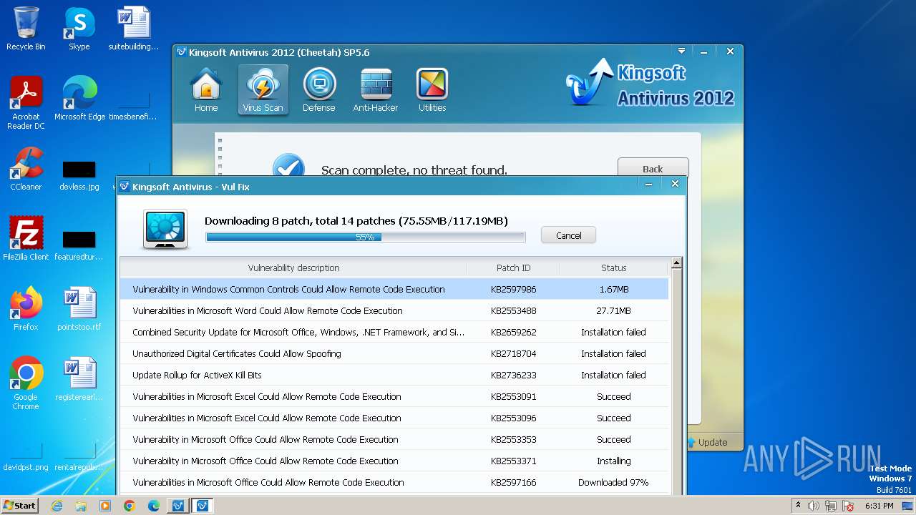Open the Home tab in Kingsoft Antivirus
This screenshot has height=515, width=916.
tap(206, 90)
